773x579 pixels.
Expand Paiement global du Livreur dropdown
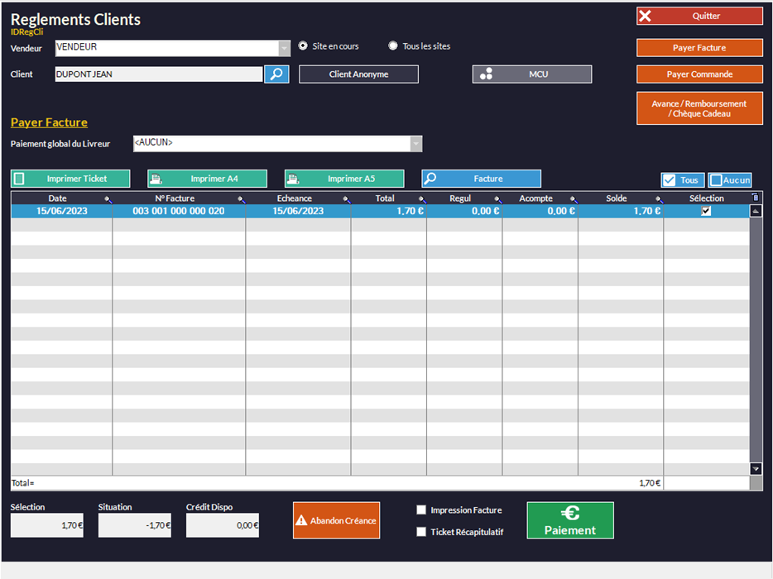click(415, 144)
